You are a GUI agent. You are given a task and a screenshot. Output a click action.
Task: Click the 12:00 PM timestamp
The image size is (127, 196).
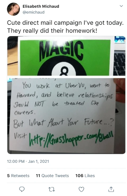[16, 161]
